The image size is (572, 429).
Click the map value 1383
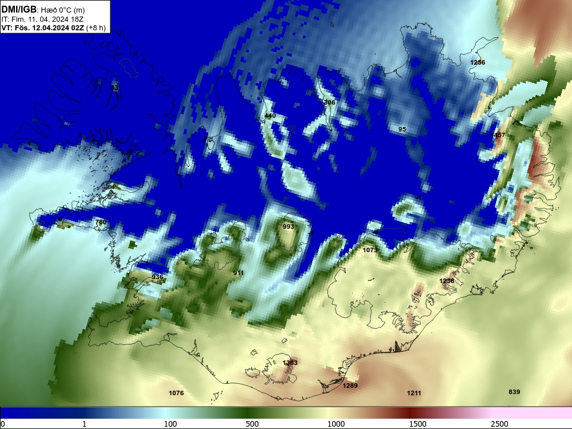coord(290,363)
